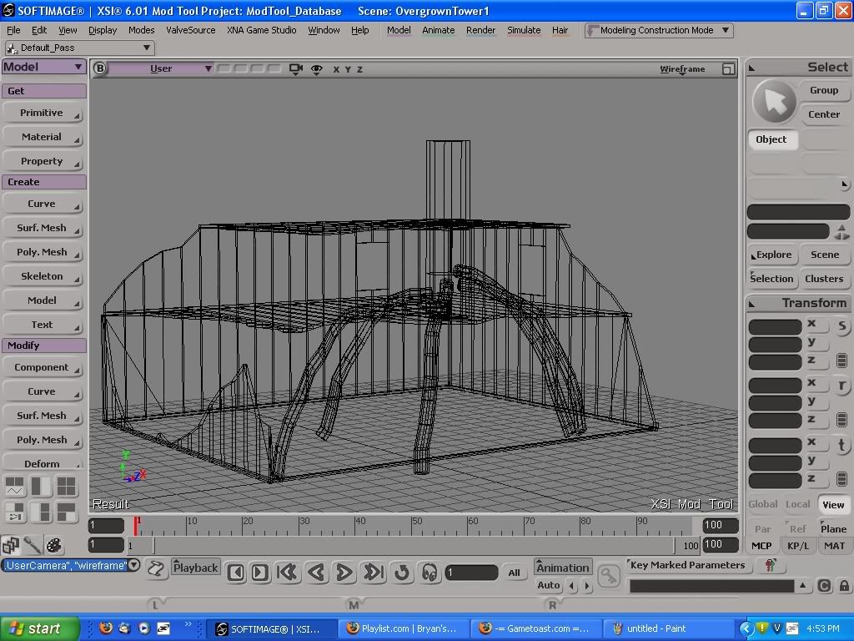Open the Model toolbar dropdown
The height and width of the screenshot is (641, 854).
pyautogui.click(x=43, y=67)
